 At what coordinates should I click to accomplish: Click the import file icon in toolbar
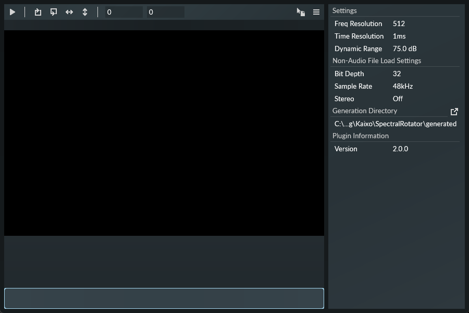point(54,12)
